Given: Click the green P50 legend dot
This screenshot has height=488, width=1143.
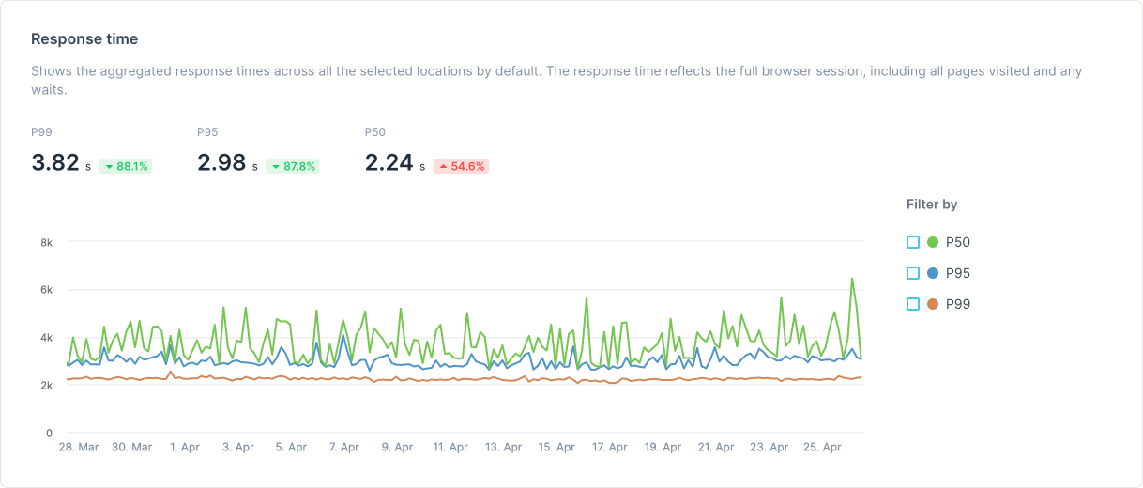Looking at the screenshot, I should click(x=933, y=242).
